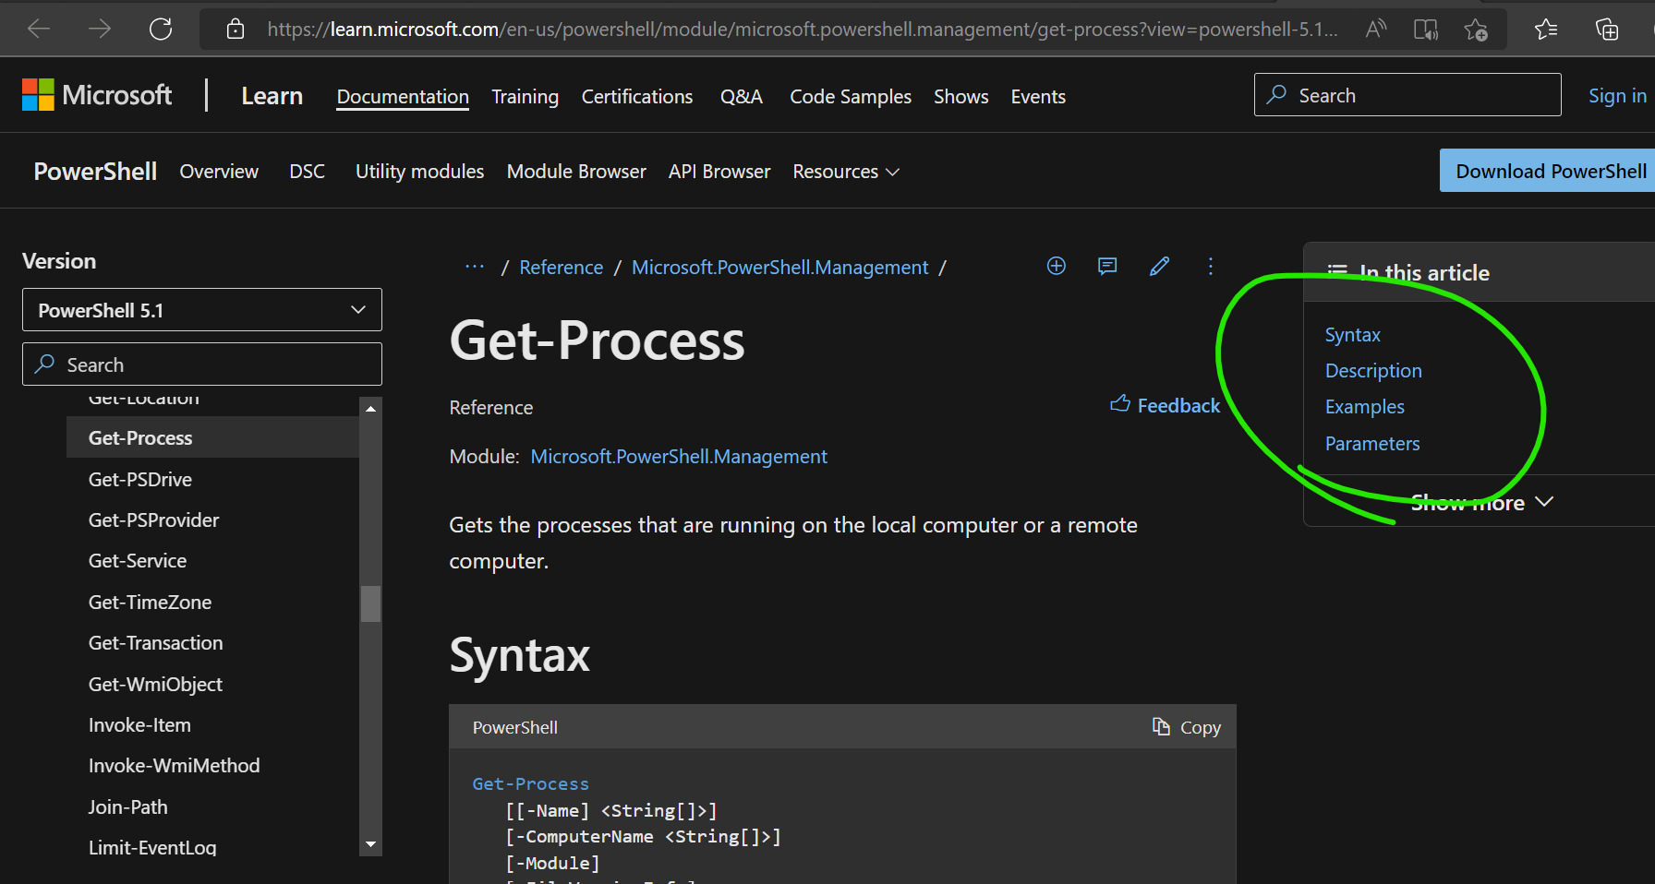Screen dimensions: 1655x884
Task: Select Get-Service in the sidebar list
Action: 138,561
